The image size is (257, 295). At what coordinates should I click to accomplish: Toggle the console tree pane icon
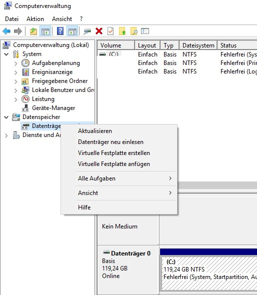point(45,31)
